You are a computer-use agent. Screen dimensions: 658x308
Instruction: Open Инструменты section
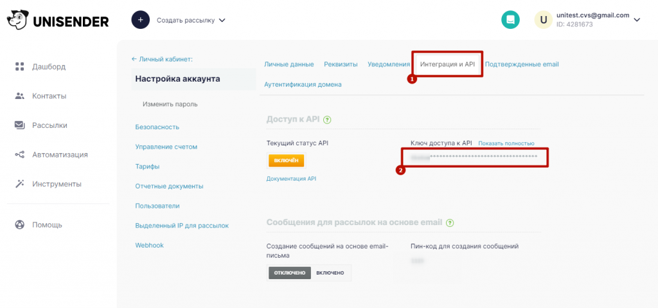[x=57, y=184]
